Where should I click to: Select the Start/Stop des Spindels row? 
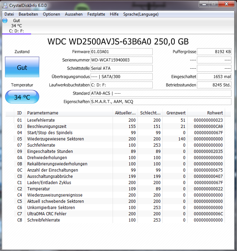click(119, 132)
